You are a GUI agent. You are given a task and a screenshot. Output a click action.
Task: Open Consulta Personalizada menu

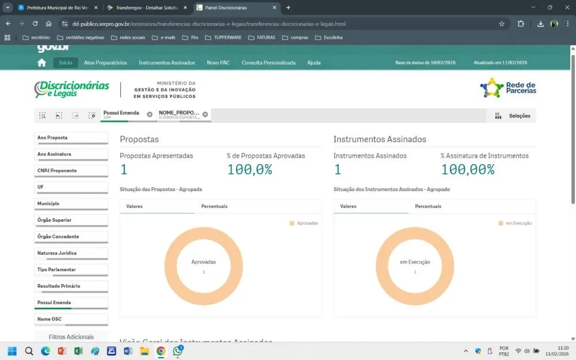pyautogui.click(x=268, y=63)
